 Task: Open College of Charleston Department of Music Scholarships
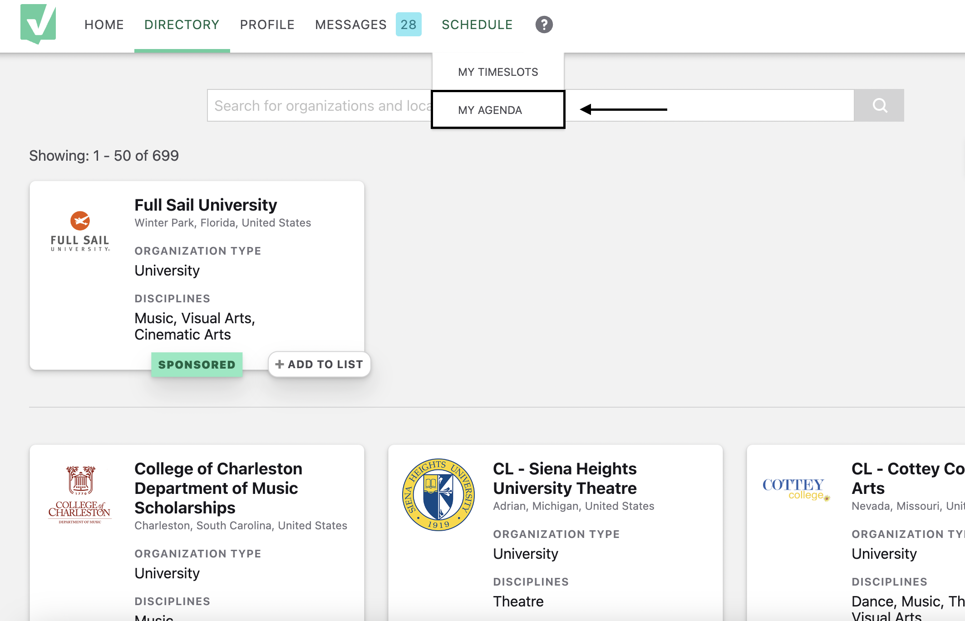point(218,488)
